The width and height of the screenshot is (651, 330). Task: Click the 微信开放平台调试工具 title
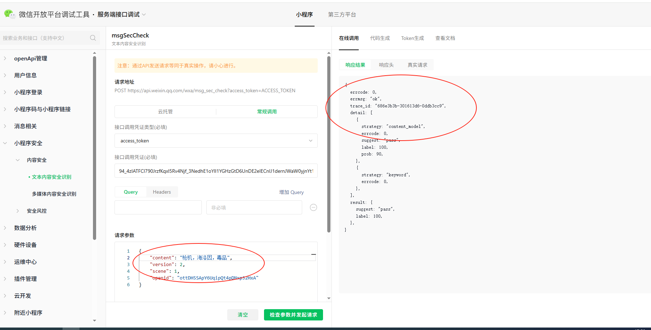coord(54,14)
